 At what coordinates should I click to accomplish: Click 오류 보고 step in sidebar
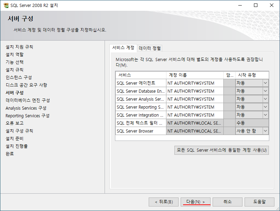(x=15, y=123)
